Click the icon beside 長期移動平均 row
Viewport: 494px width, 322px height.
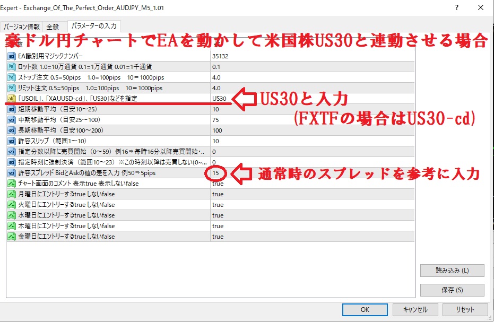click(x=11, y=130)
